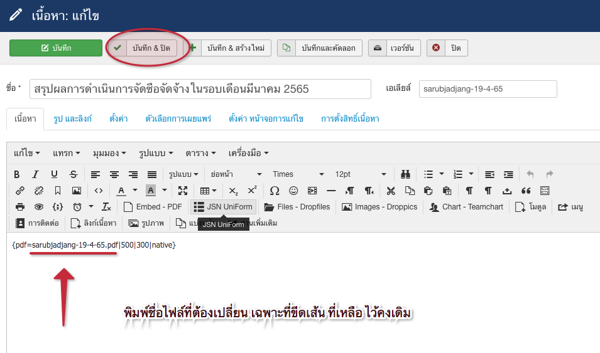This screenshot has width=600, height=353.
Task: Click the scissors cut icon
Action: 391,191
